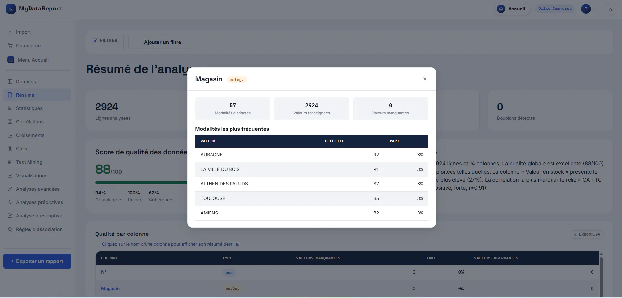The image size is (622, 298).
Task: Click the Offre Commerce badge
Action: pos(555,9)
